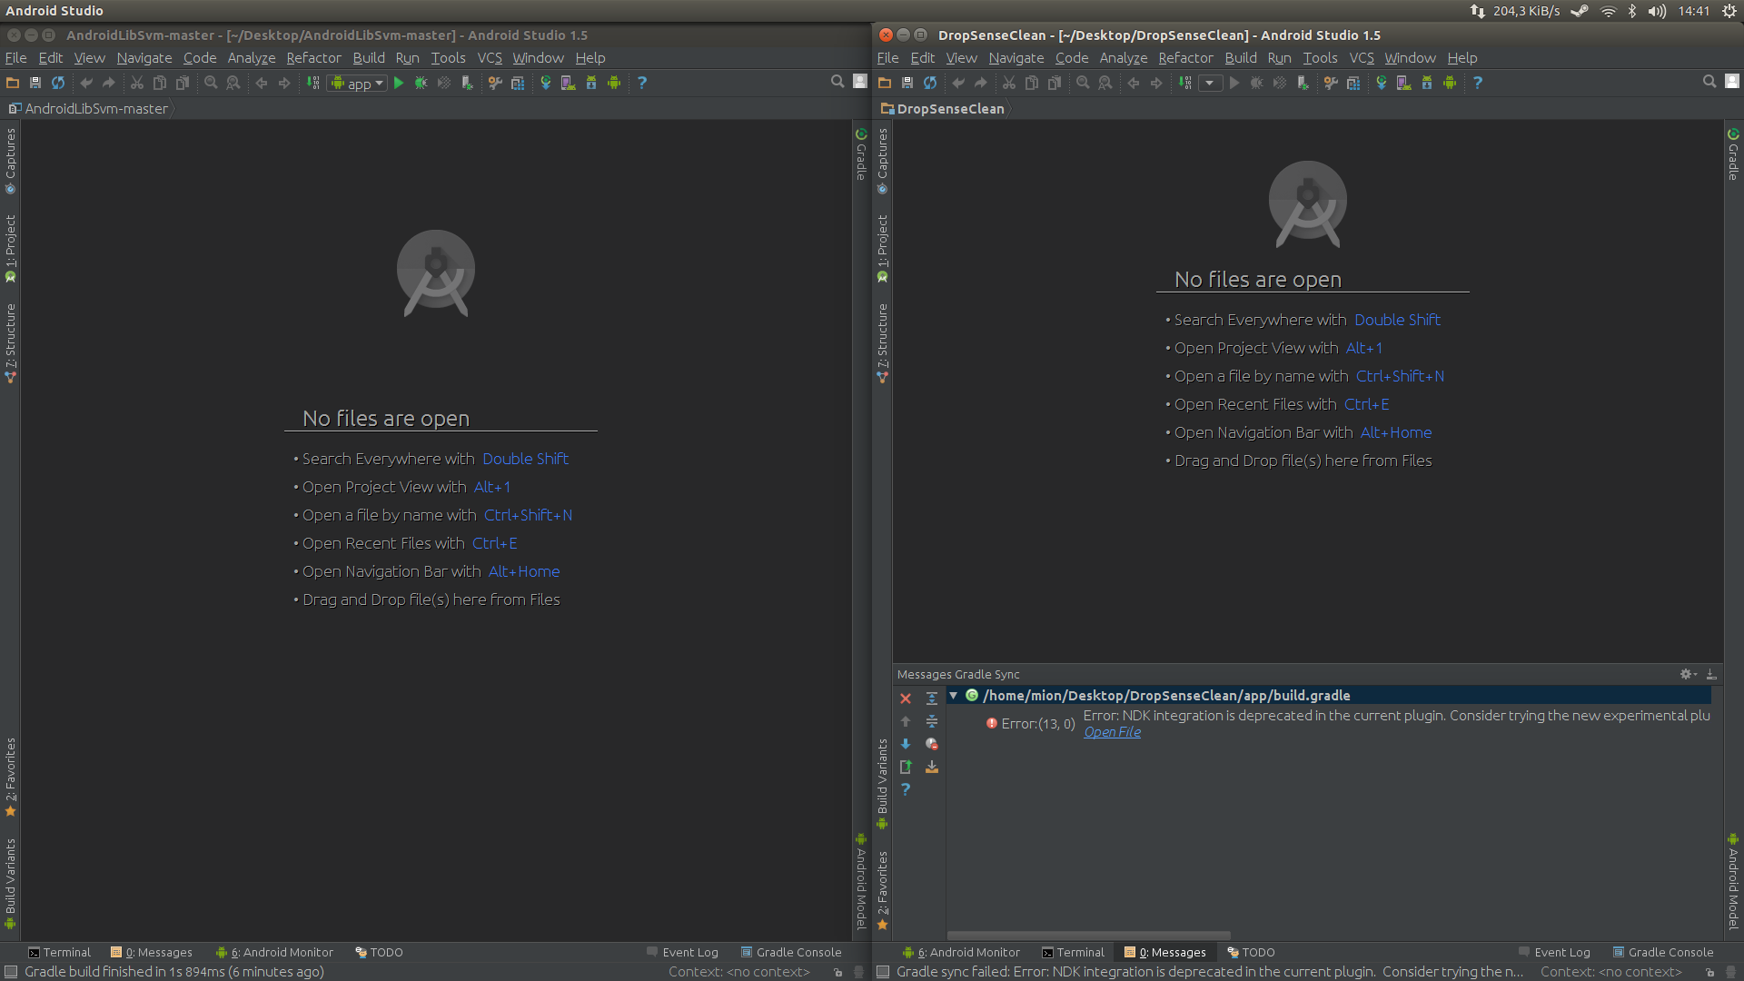Viewport: 1744px width, 981px height.
Task: Toggle Captures tool window in DropSenseClean window
Action: pos(882,162)
